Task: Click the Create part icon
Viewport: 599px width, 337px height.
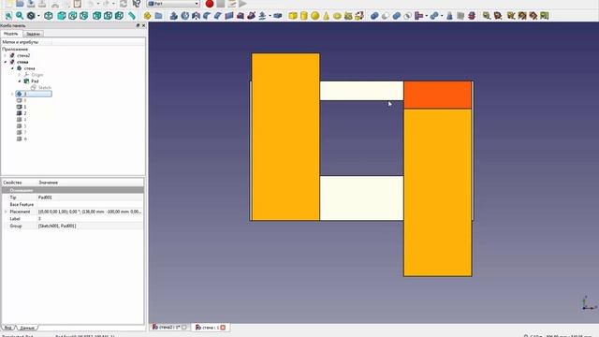Action: pyautogui.click(x=148, y=16)
